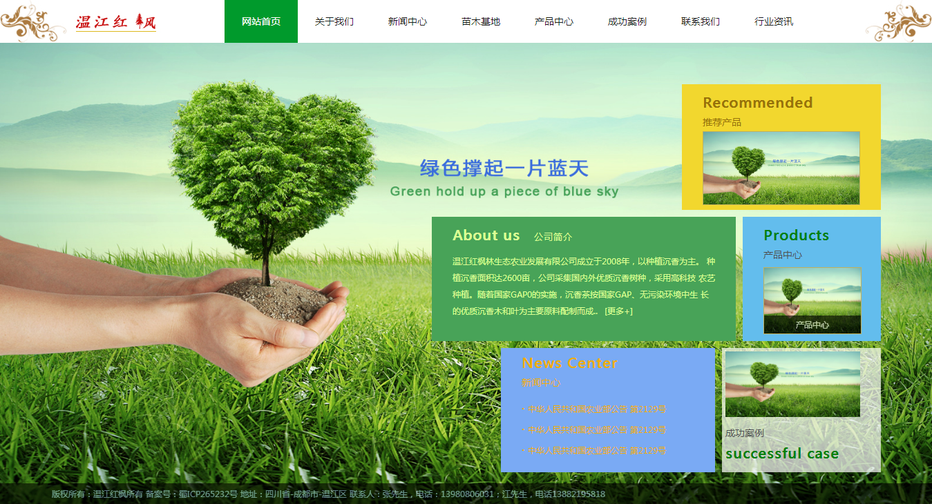
Task: Open the Recommended product thumbnail image
Action: 781,168
